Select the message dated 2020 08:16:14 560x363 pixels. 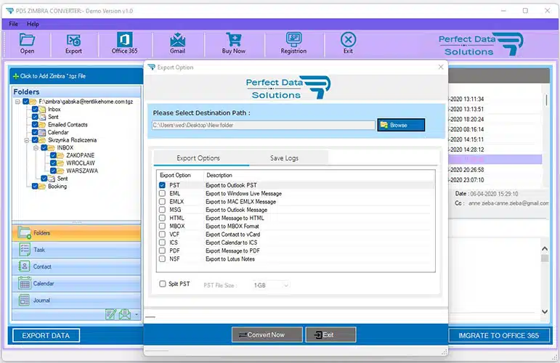pyautogui.click(x=495, y=129)
